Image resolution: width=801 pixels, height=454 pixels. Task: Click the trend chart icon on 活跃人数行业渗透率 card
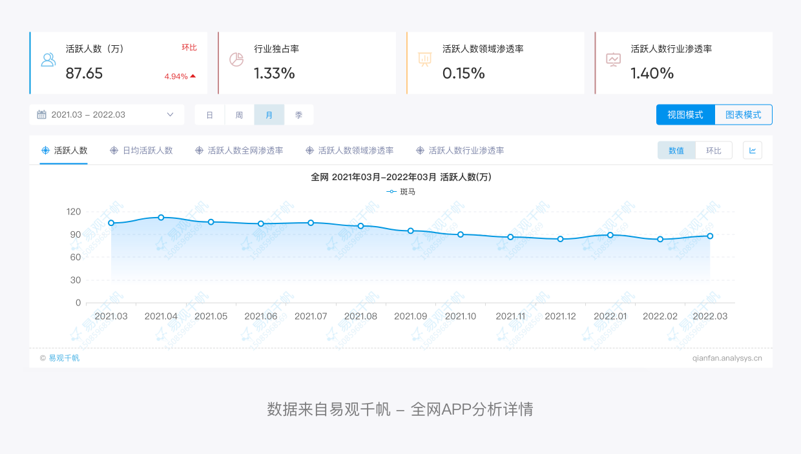tap(612, 59)
